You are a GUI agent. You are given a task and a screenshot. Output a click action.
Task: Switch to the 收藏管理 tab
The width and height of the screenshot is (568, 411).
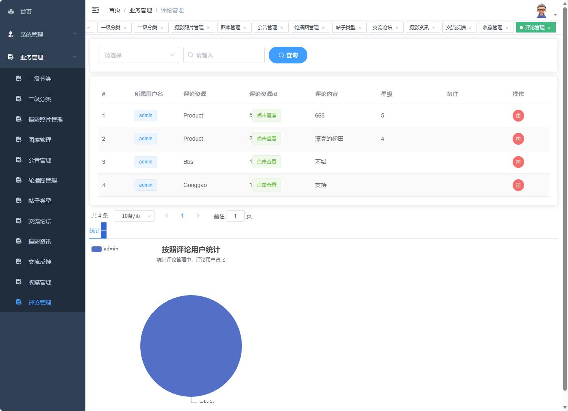[493, 27]
